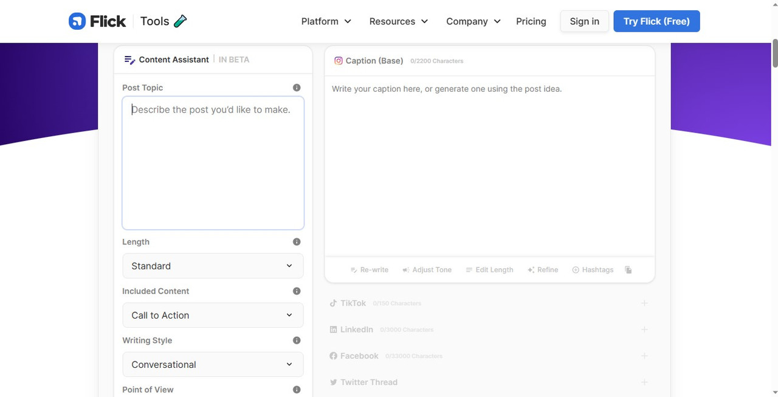
Task: Open the Resources menu
Action: [x=399, y=21]
